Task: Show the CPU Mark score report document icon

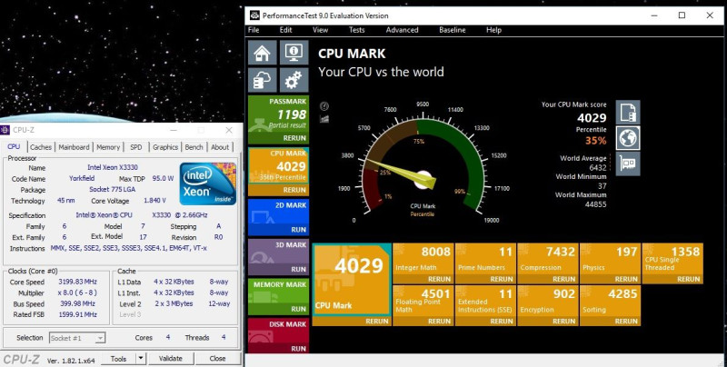Action: coord(628,112)
